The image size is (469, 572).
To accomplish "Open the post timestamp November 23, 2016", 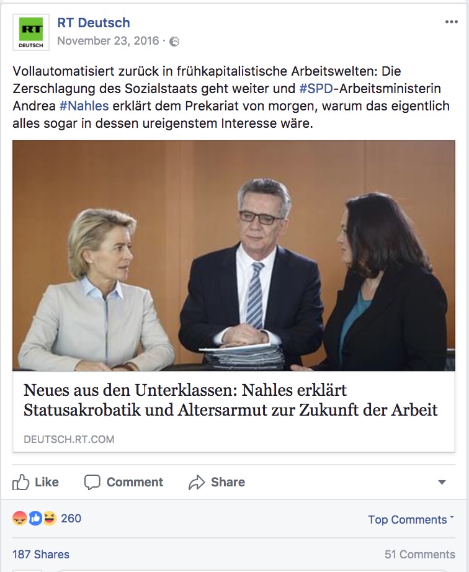I will pyautogui.click(x=109, y=40).
